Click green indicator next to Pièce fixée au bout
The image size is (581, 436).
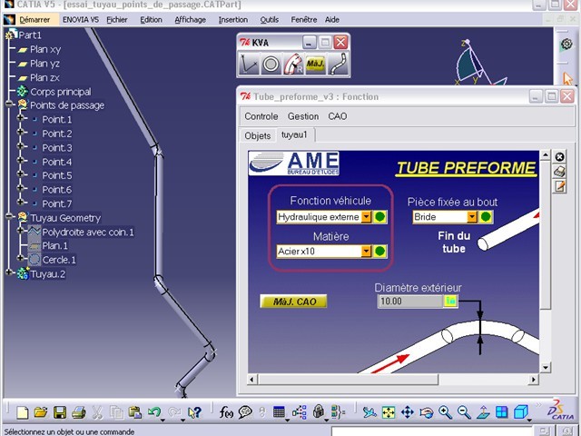tap(486, 217)
